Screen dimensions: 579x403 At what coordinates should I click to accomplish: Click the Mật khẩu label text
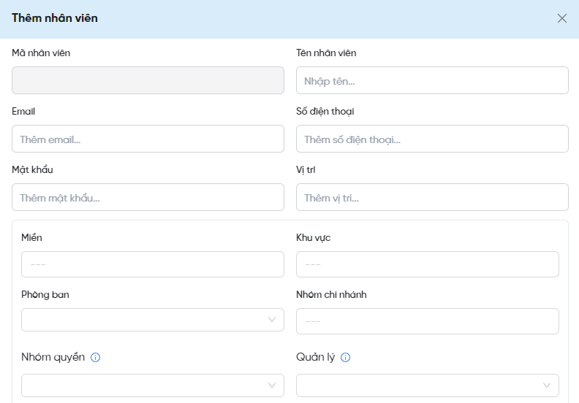[x=32, y=169]
